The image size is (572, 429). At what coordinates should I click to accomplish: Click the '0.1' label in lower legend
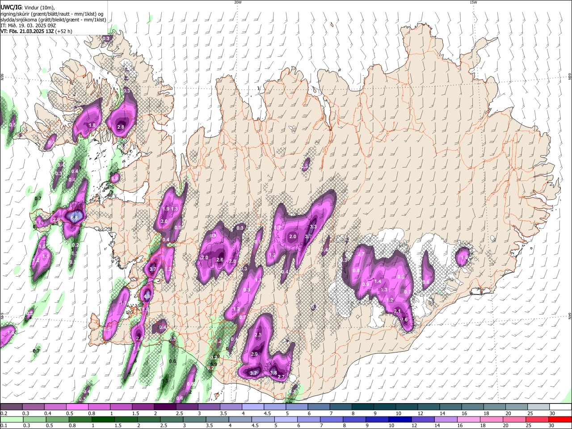pos(4,425)
